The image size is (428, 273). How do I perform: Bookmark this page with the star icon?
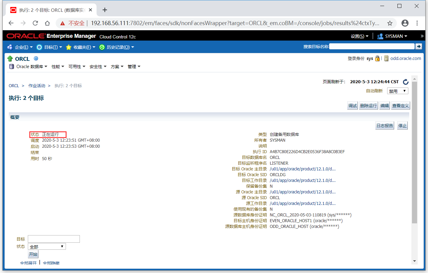click(390, 23)
